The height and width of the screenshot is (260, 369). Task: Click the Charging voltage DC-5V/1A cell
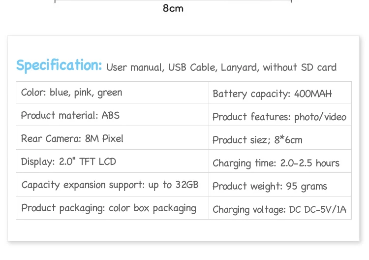click(279, 209)
